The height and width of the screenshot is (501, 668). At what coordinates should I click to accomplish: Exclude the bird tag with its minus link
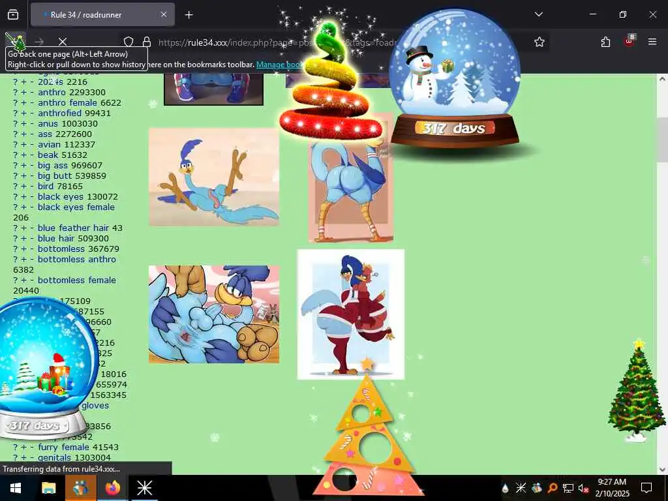32,186
